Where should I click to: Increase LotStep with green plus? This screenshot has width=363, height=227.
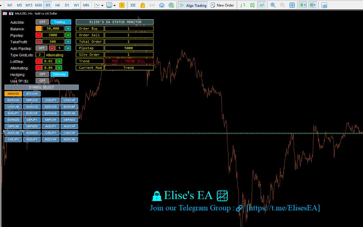[x=59, y=61]
